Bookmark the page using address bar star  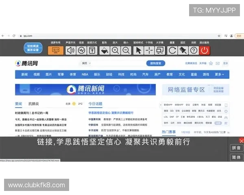(x=219, y=36)
